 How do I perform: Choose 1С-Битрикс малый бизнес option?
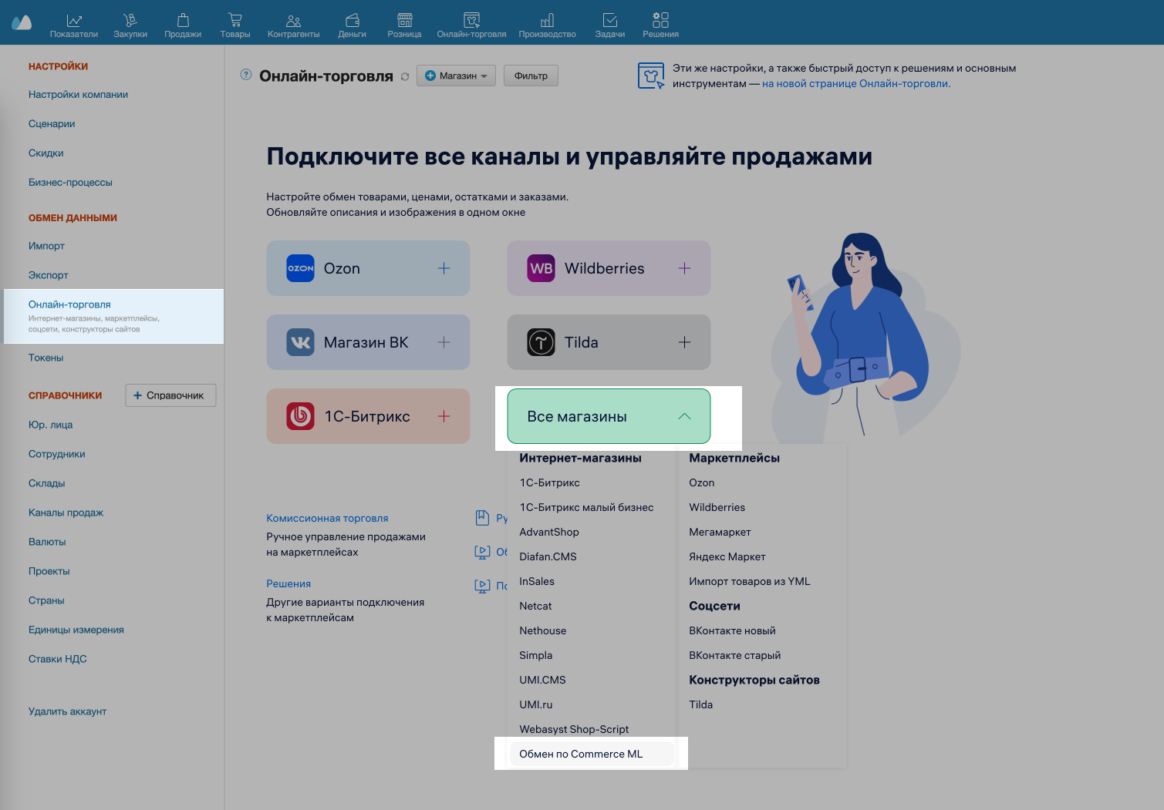(586, 507)
